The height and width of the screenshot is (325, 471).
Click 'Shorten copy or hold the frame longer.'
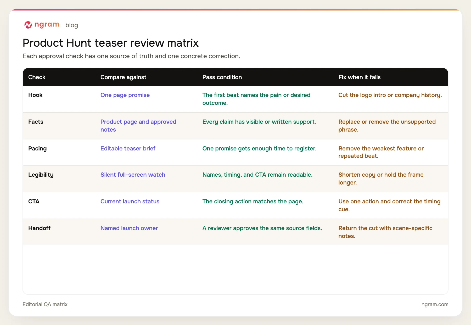point(381,178)
